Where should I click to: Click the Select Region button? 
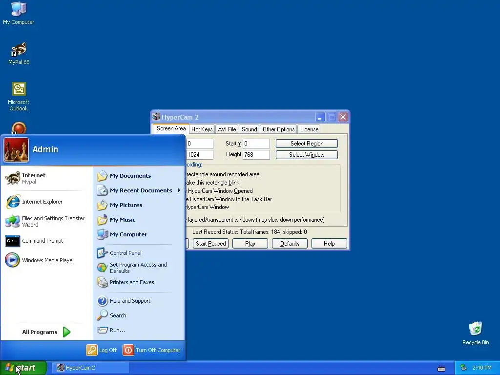coord(307,144)
